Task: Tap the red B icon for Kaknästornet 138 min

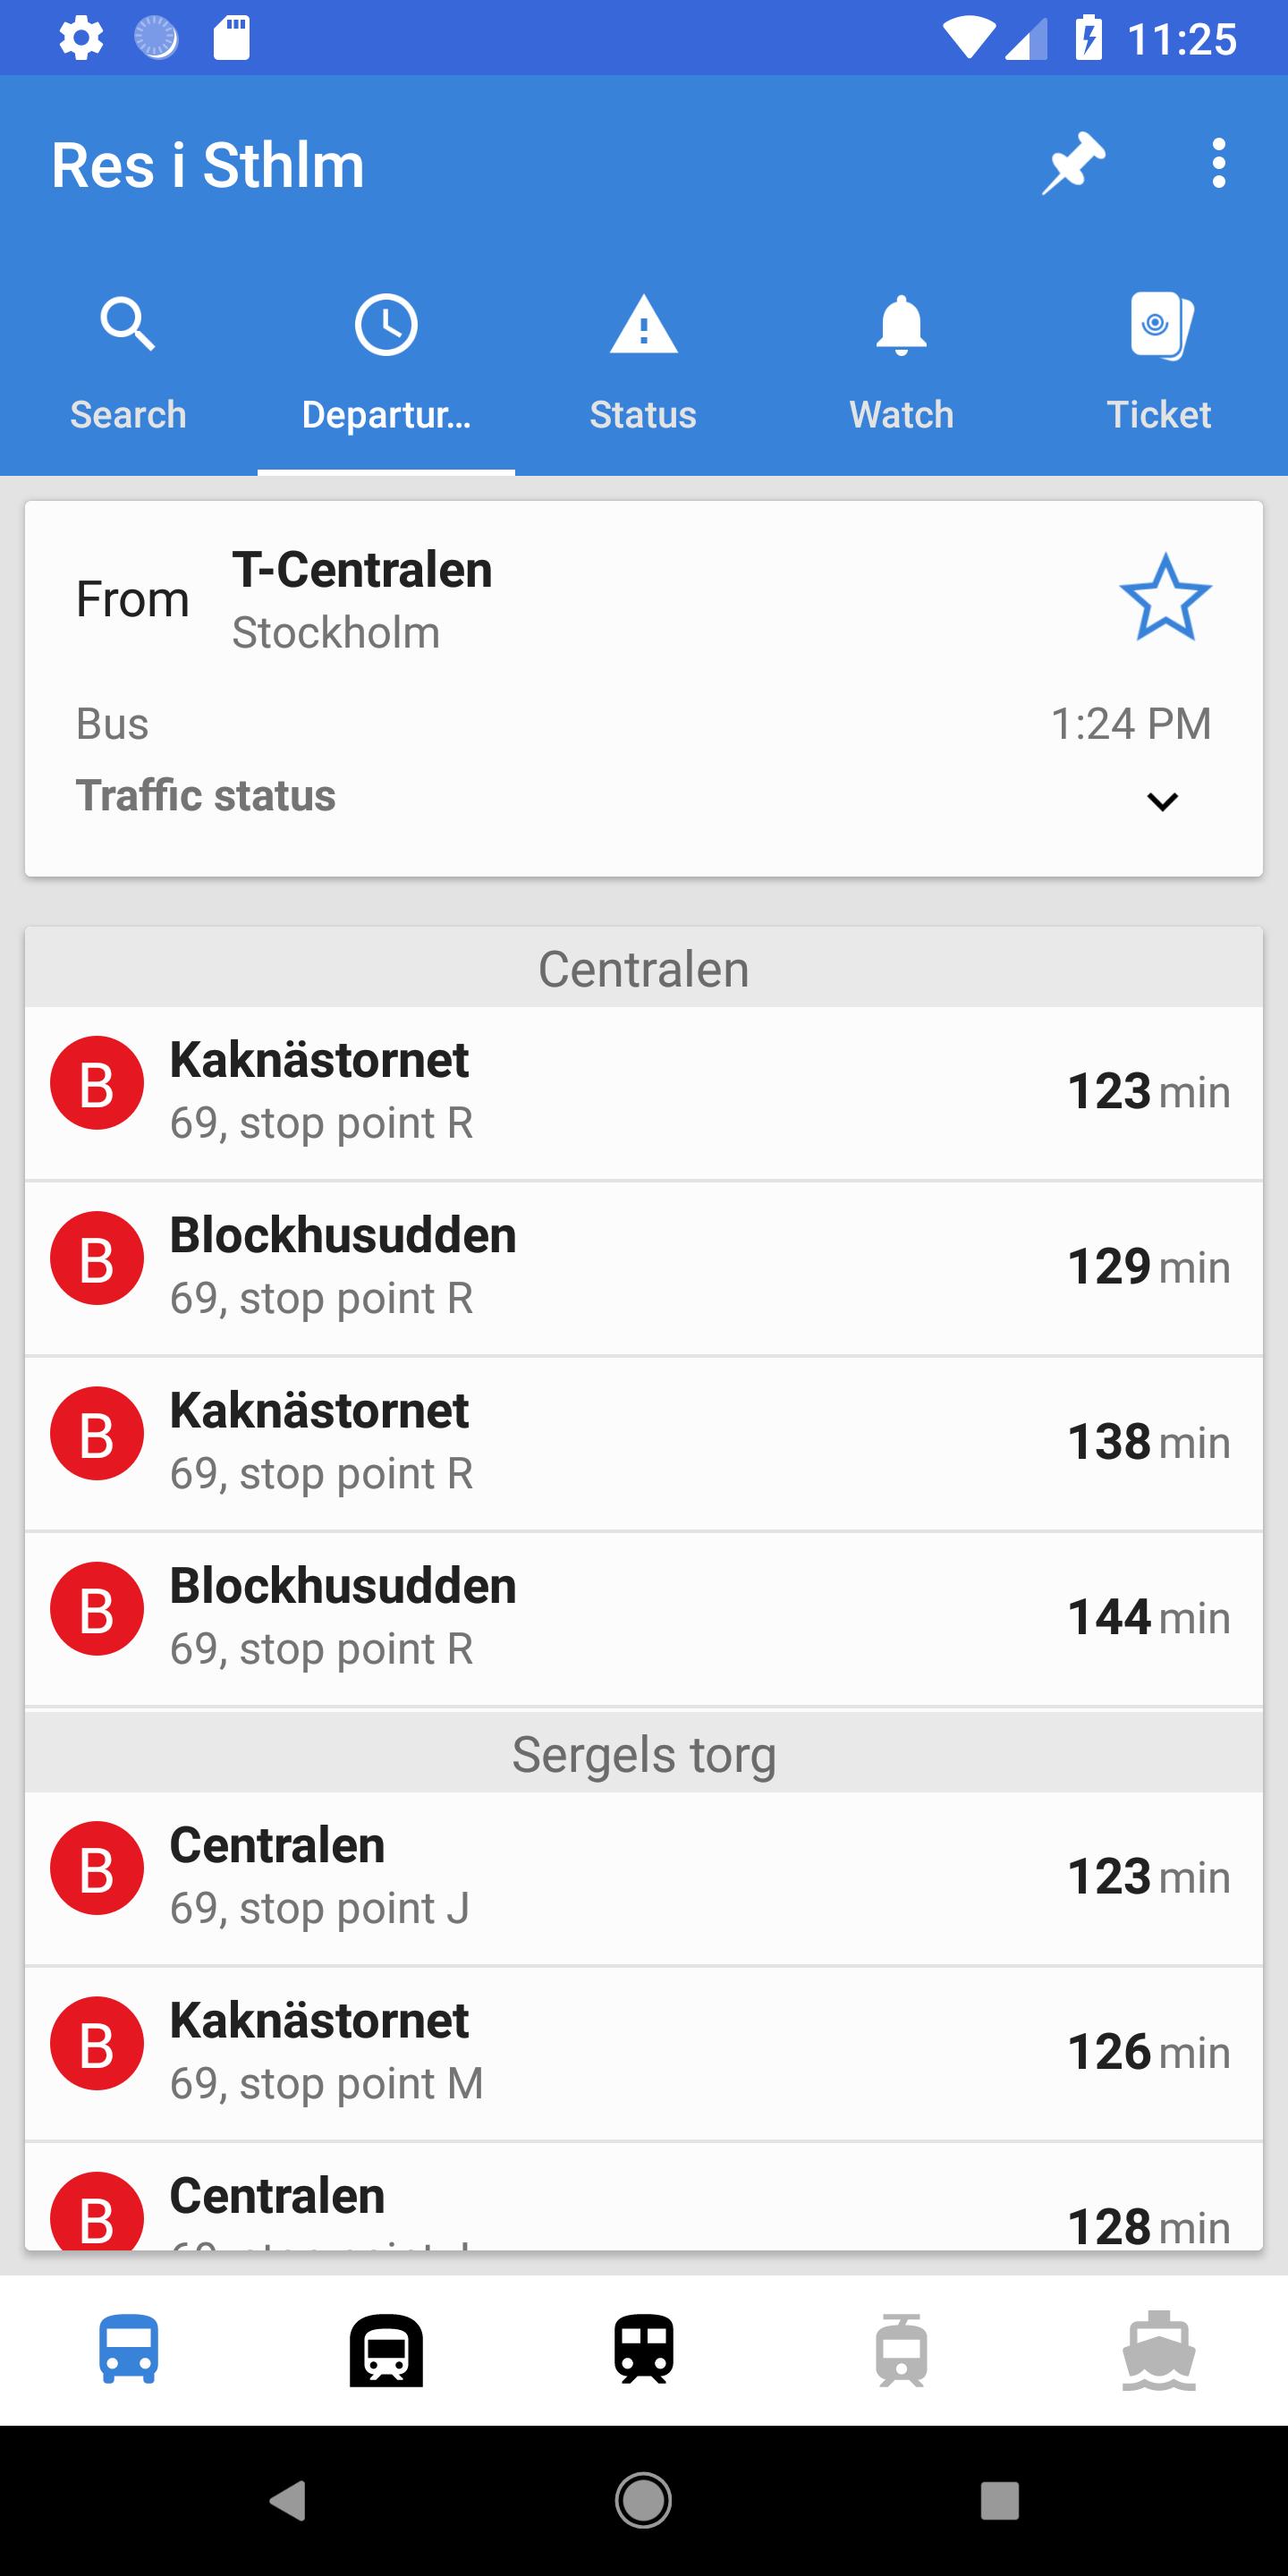Action: pos(97,1434)
